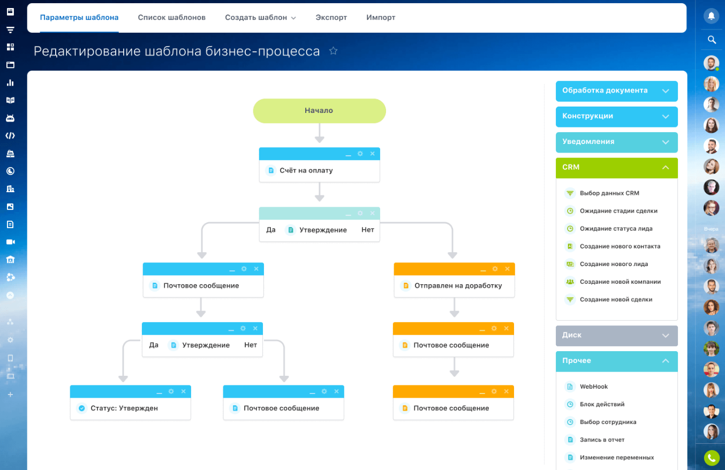Image resolution: width=725 pixels, height=470 pixels.
Task: Select the Ожидание стадии сделки item
Action: (x=618, y=211)
